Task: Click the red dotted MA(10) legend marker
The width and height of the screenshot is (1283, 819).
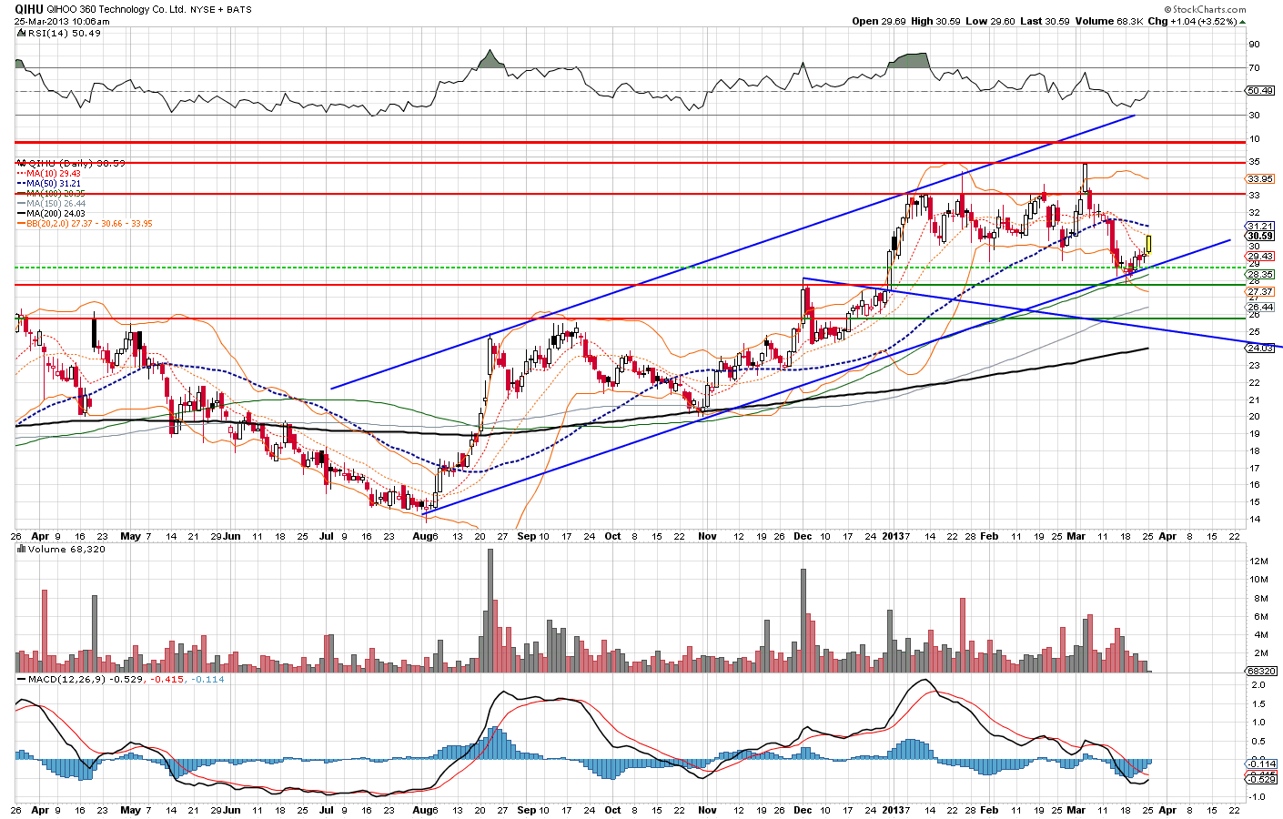Action: pyautogui.click(x=20, y=173)
